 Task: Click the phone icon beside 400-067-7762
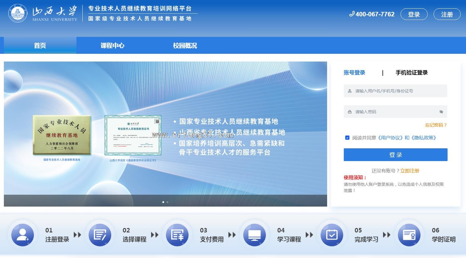[352, 14]
